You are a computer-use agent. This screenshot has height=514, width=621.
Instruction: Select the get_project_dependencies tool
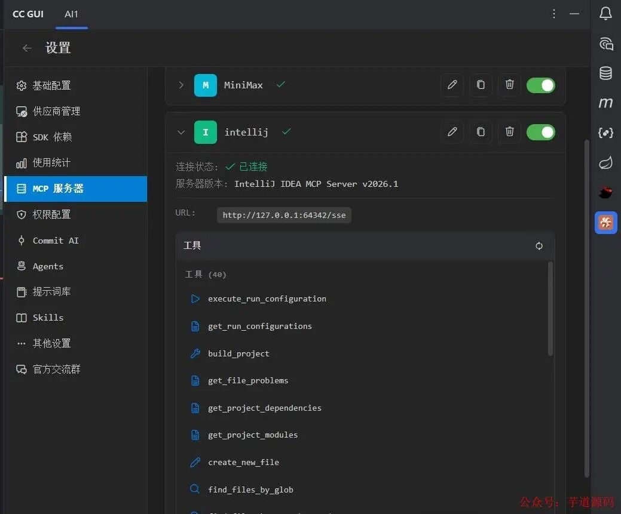click(x=265, y=408)
